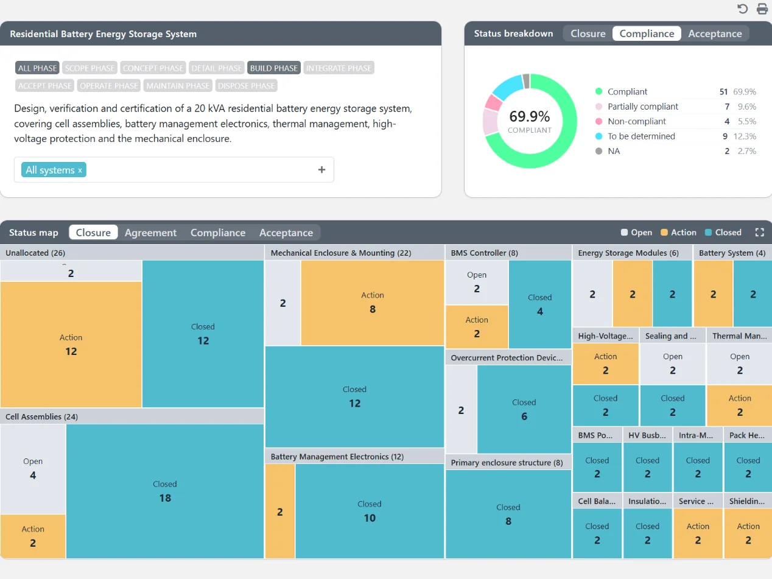This screenshot has width=772, height=579.
Task: Select BMS Controller Closed 4 tile
Action: [x=540, y=304]
